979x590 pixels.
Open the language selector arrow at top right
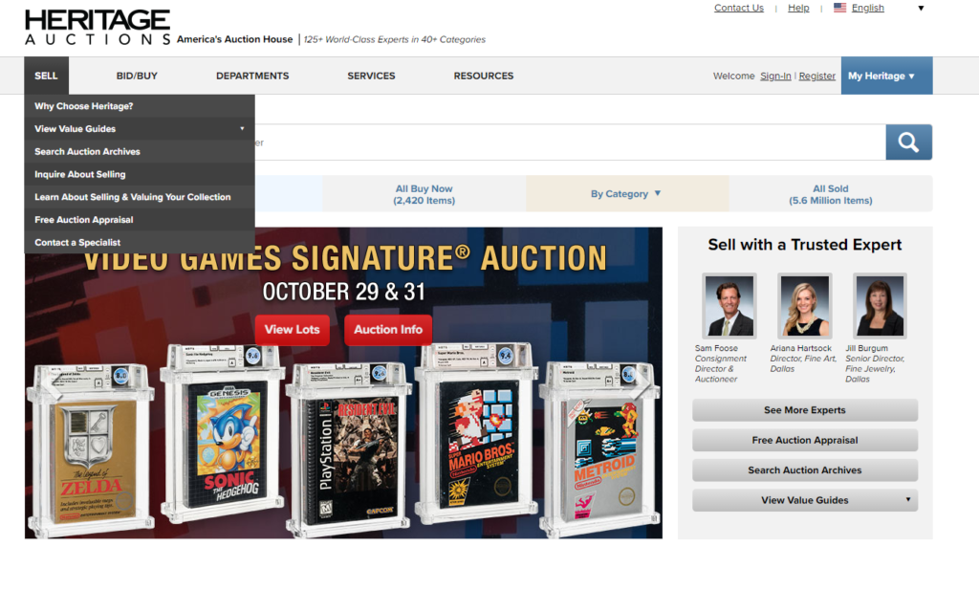(x=921, y=8)
